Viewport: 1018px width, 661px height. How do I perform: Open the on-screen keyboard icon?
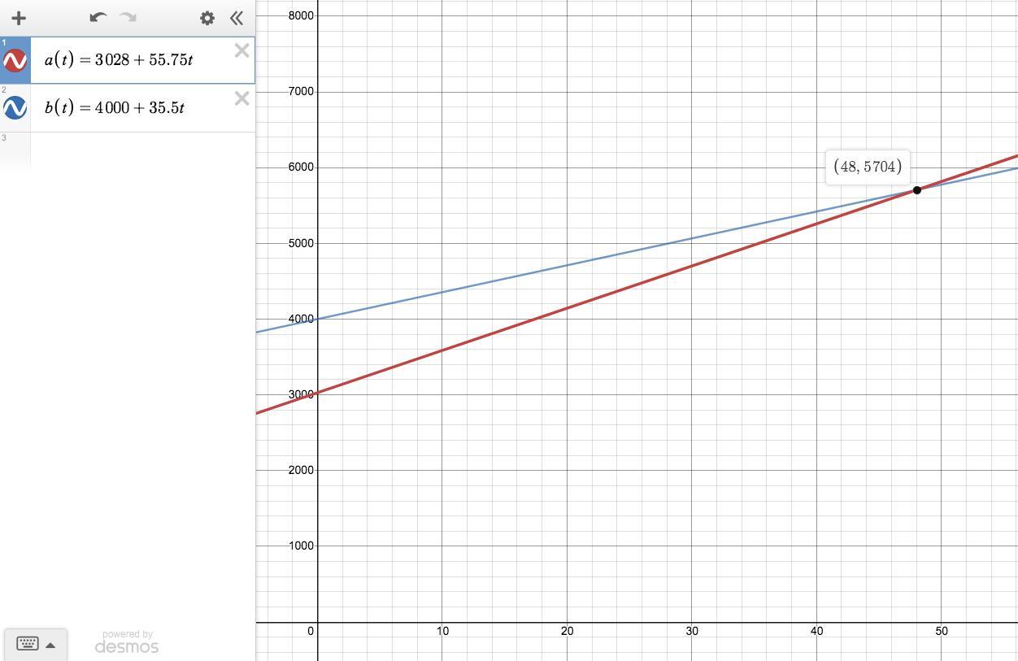click(28, 644)
